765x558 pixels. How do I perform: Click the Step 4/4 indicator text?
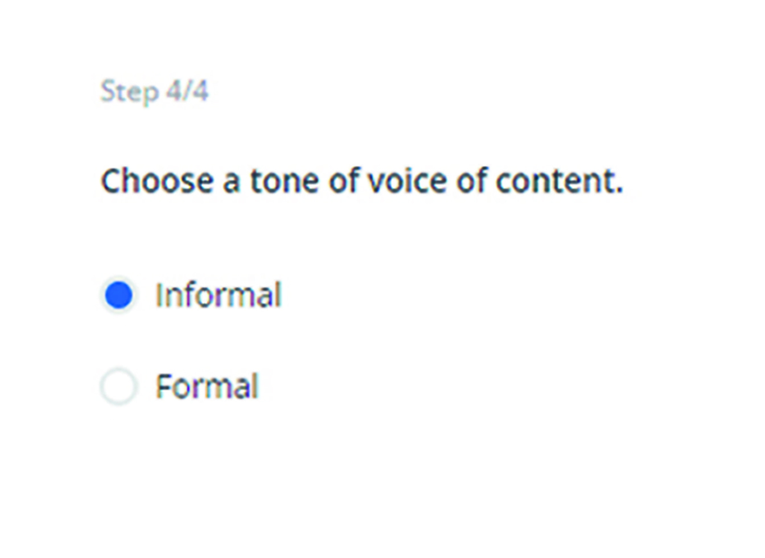click(154, 91)
